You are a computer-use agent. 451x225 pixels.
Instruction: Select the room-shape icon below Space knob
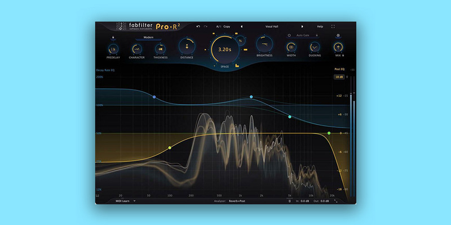[237, 65]
